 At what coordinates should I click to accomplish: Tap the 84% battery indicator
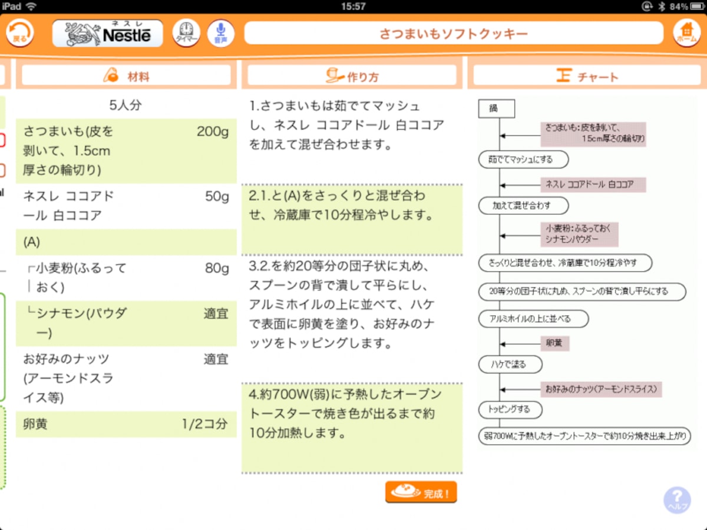coord(686,6)
